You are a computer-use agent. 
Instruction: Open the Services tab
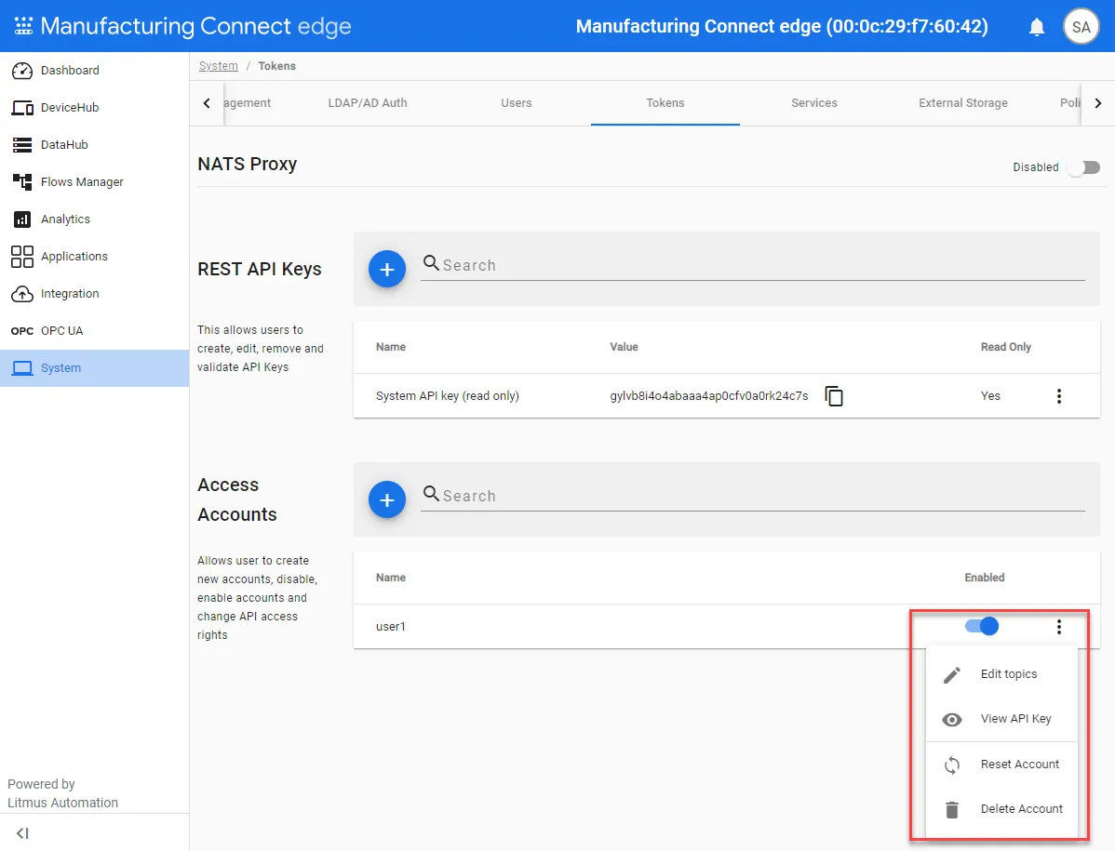tap(814, 103)
